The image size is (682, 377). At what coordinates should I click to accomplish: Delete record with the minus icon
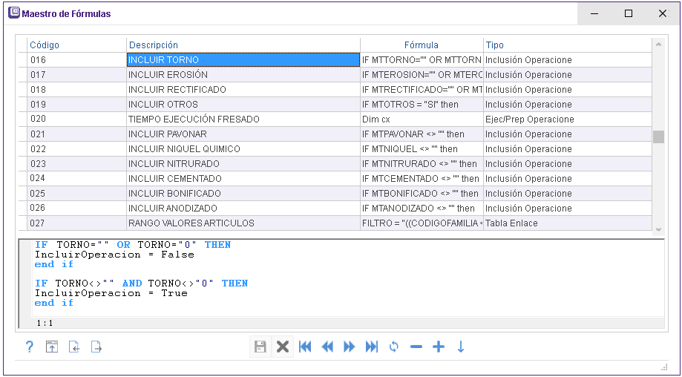tap(416, 347)
